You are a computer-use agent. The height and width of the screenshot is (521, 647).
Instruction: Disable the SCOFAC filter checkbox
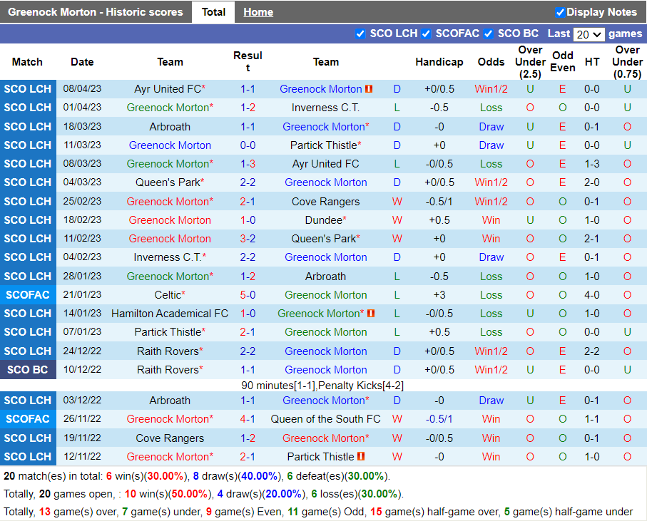click(x=426, y=33)
